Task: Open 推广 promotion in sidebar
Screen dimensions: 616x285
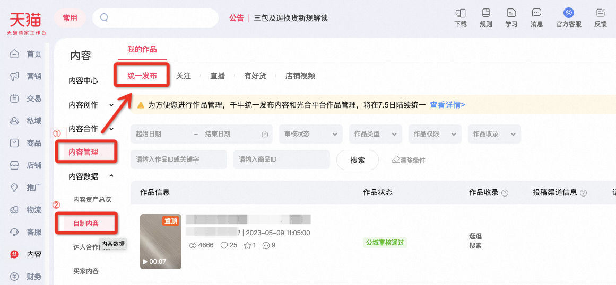Action: (x=27, y=188)
